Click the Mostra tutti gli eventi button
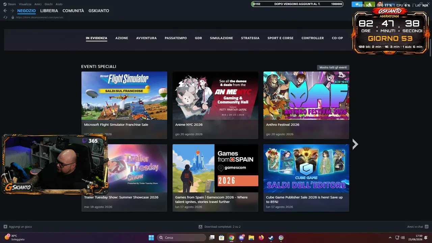432x243 pixels. (333, 67)
